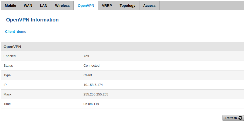
Task: Click the Connected status value
Action: [91, 66]
